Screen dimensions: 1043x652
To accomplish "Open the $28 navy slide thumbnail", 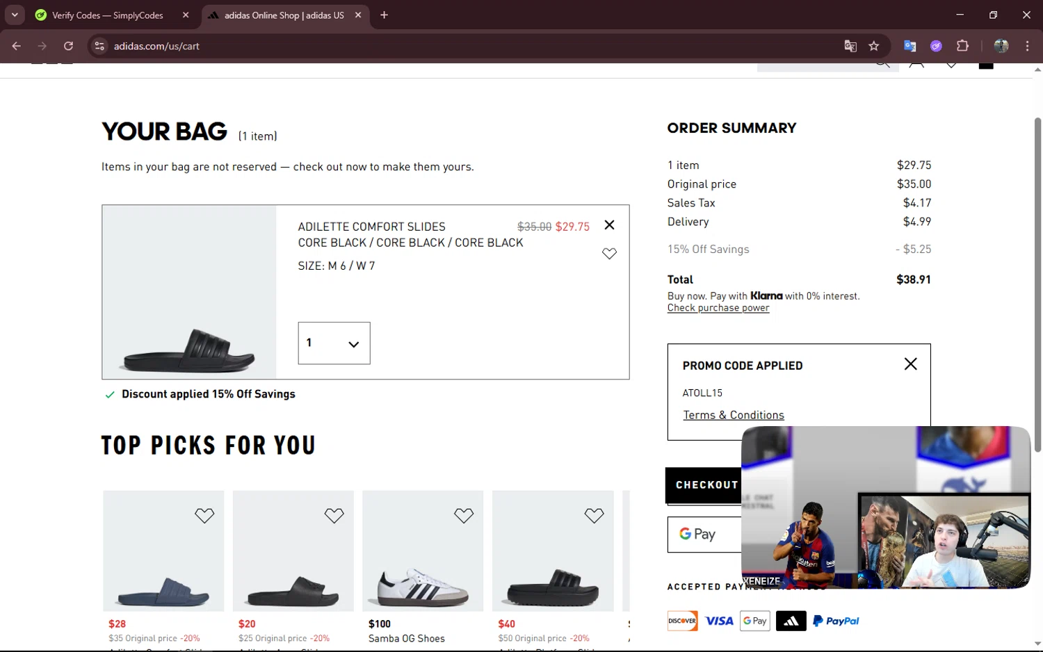I will [x=163, y=551].
